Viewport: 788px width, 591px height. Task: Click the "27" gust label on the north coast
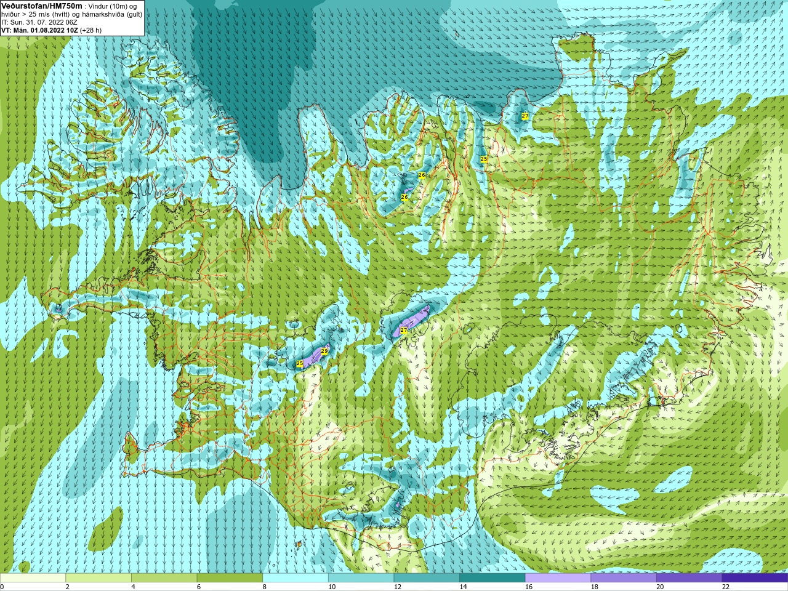[525, 116]
